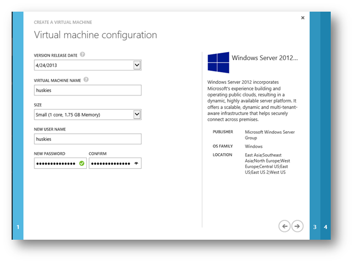This screenshot has height=263, width=354.
Task: Click the Microsoft Windows Server Group text
Action: click(x=270, y=135)
